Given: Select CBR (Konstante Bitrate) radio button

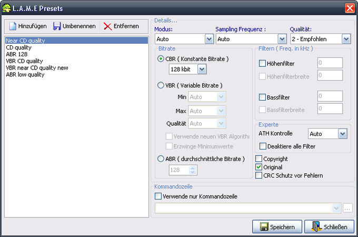Looking at the screenshot, I should coord(161,59).
